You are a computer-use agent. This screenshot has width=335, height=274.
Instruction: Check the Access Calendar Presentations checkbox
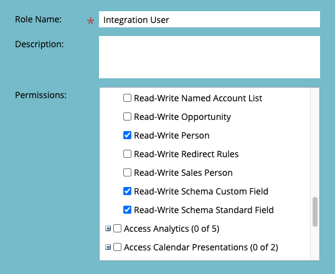[117, 247]
